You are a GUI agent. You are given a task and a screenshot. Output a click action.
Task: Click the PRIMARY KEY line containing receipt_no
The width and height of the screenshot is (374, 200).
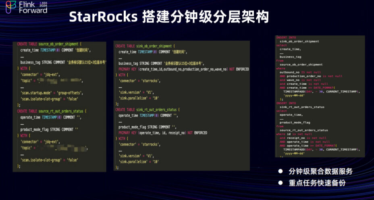tap(163, 133)
